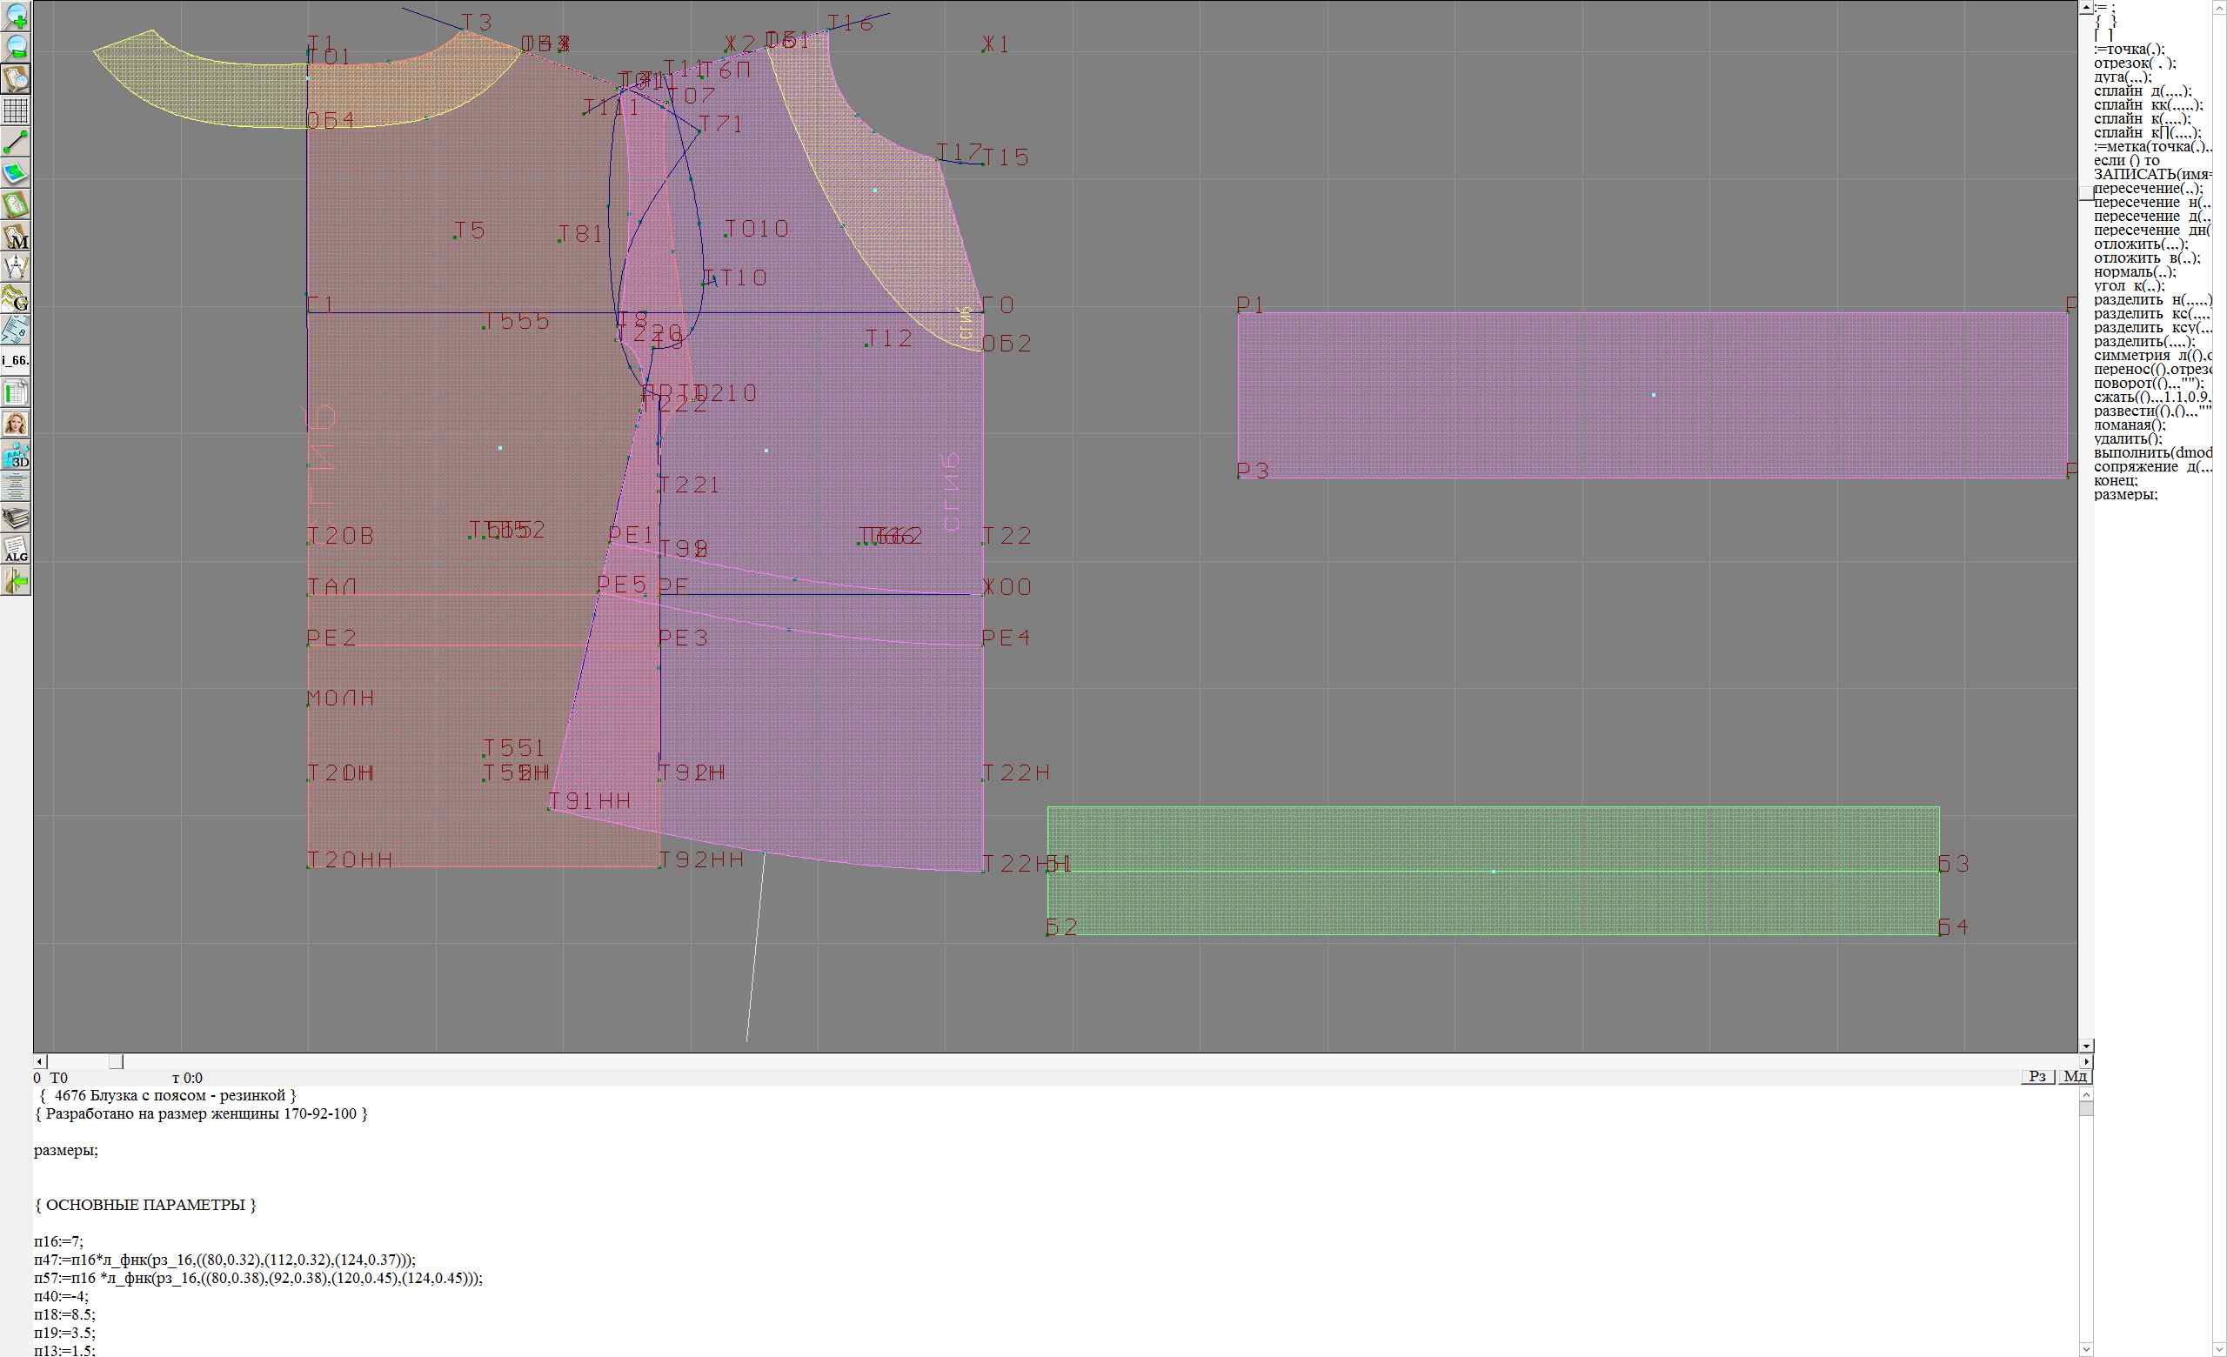The image size is (2227, 1357).
Task: Click the code line 'п16:=7;'
Action: tap(59, 1241)
